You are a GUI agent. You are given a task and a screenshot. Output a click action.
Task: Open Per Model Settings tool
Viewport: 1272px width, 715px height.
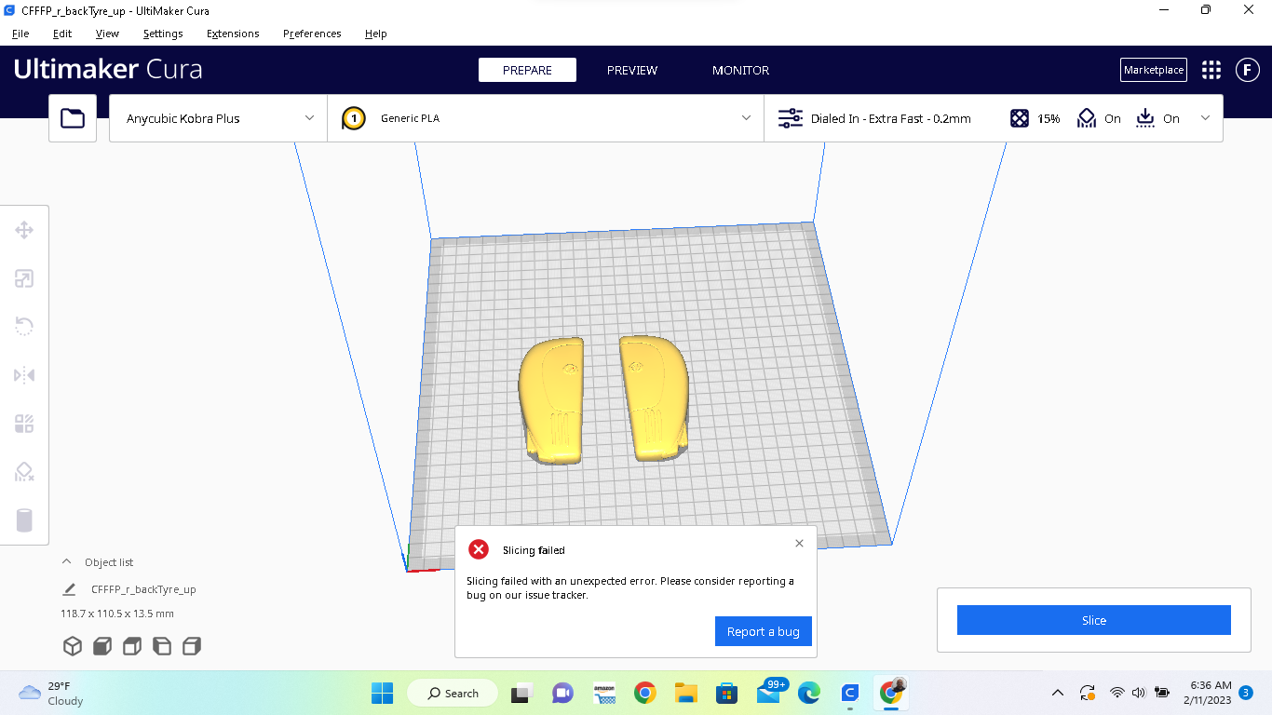pyautogui.click(x=24, y=424)
